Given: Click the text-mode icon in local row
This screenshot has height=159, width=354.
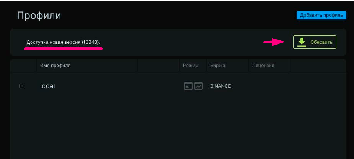Looking at the screenshot, I should (188, 86).
